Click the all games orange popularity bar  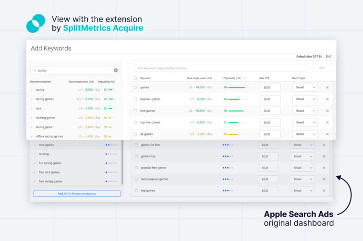(x=233, y=134)
